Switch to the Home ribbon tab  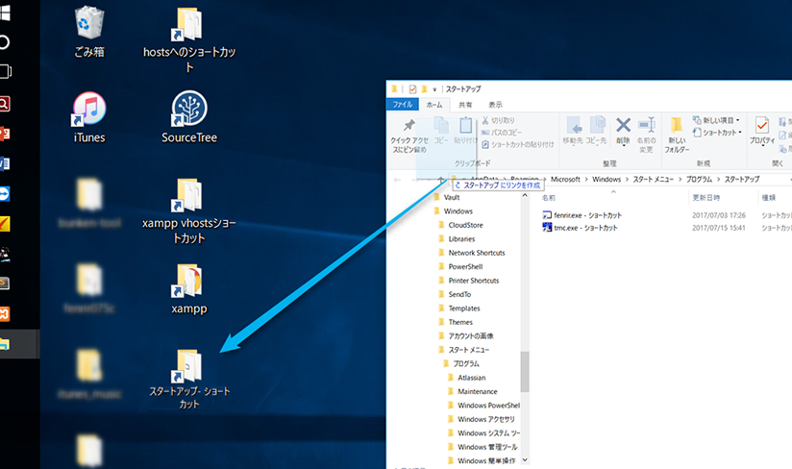pyautogui.click(x=433, y=105)
